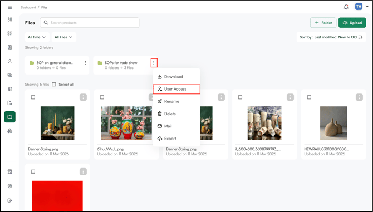Choose Download from the folder context menu
This screenshot has height=212, width=373.
click(x=176, y=77)
